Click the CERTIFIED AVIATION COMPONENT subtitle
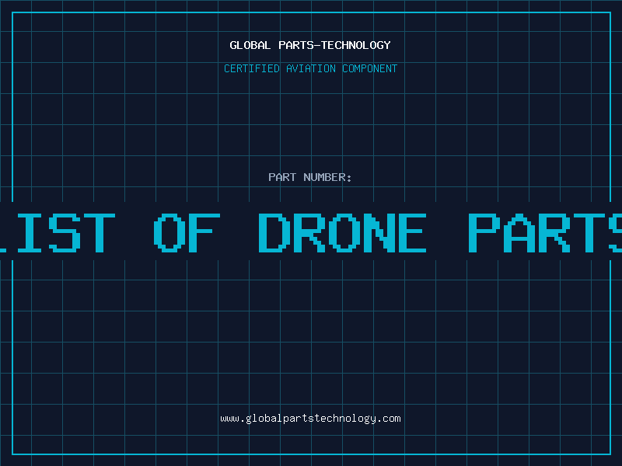This screenshot has height=466, width=622. coord(310,68)
